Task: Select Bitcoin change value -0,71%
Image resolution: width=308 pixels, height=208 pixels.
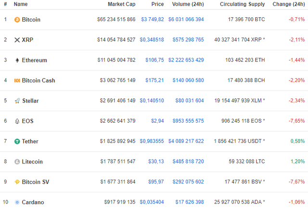Action: pos(296,19)
